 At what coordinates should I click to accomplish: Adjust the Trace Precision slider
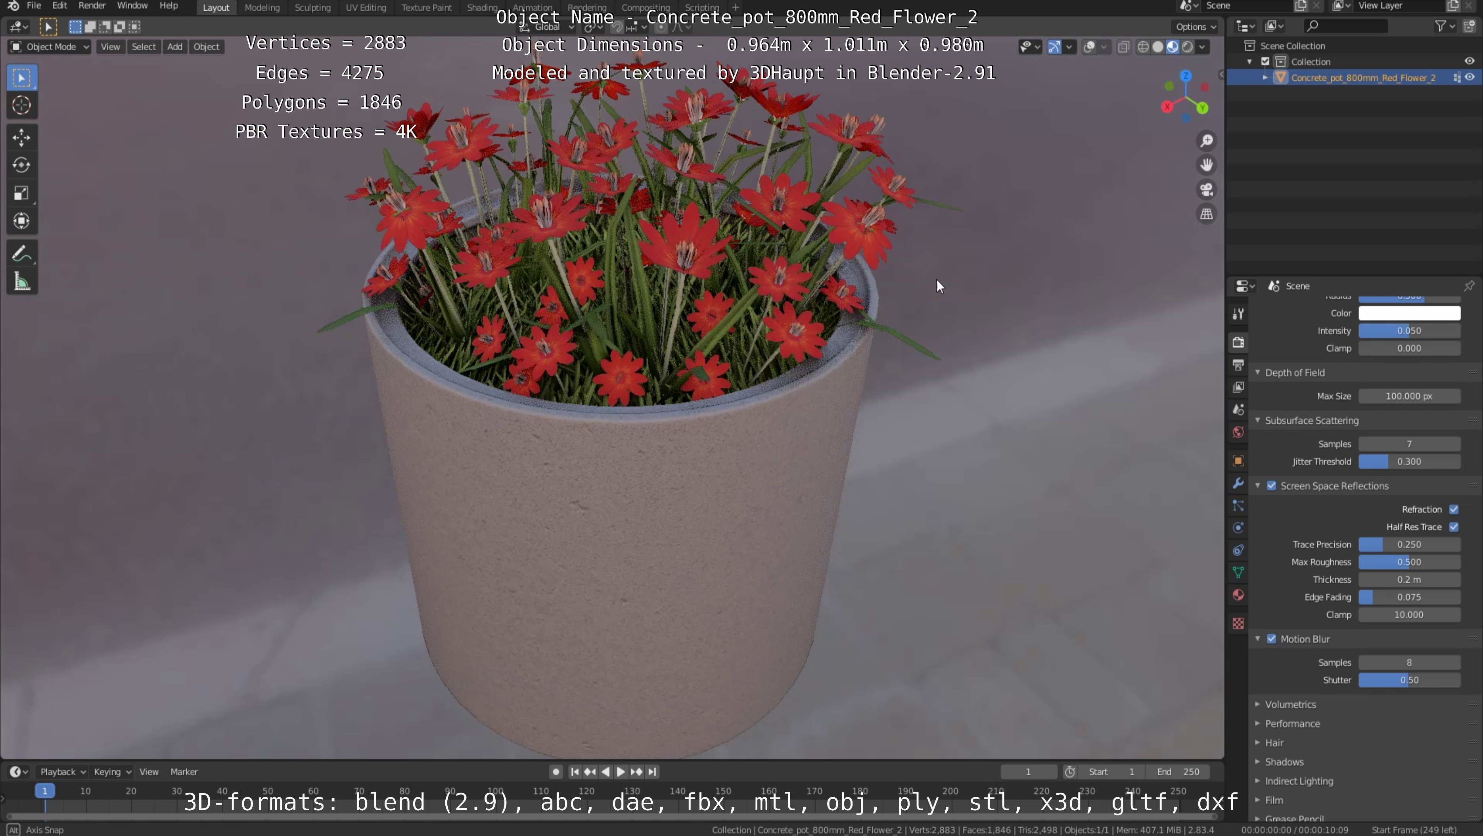1409,545
